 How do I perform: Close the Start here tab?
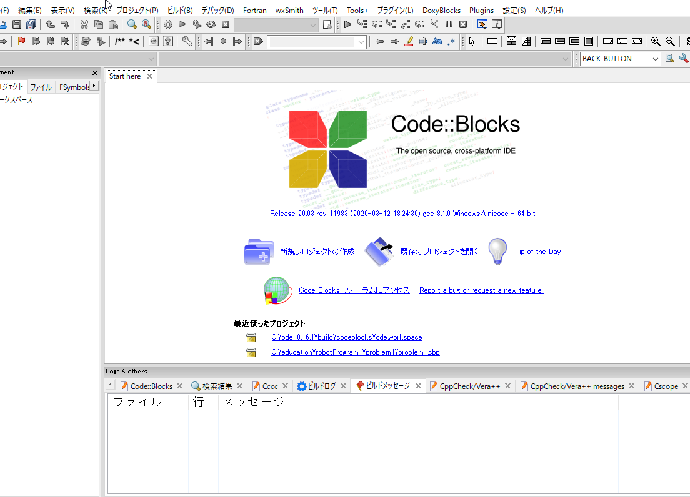coord(149,76)
